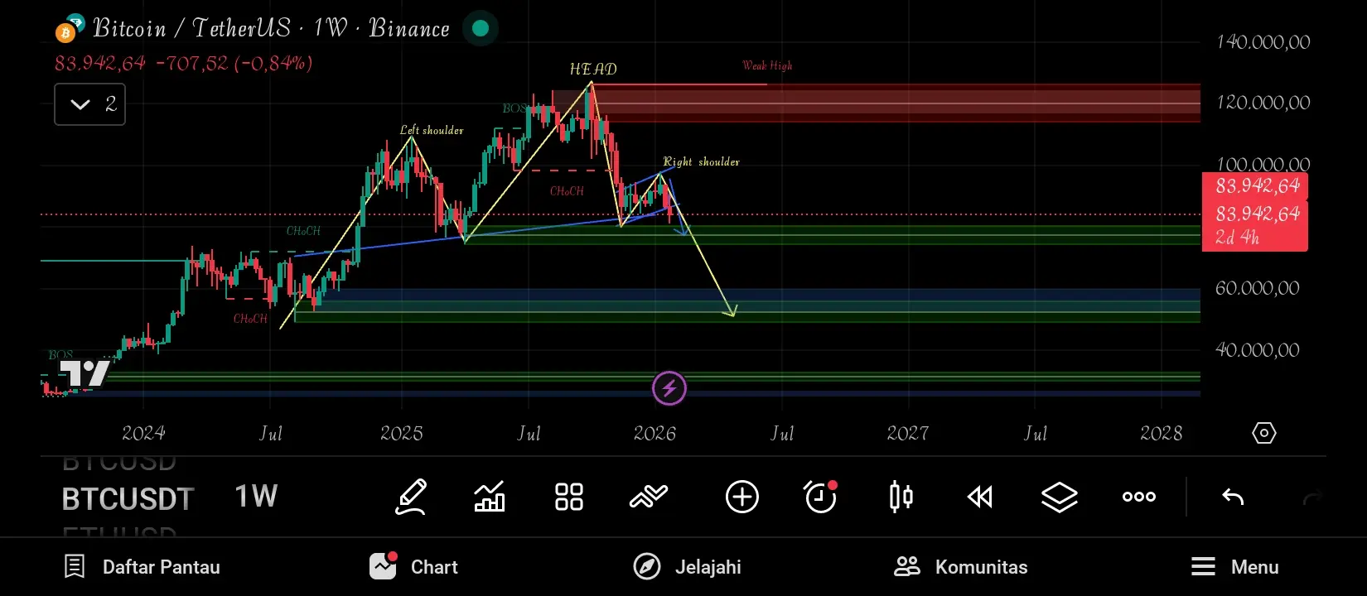
Task: Undo last action arrow
Action: pos(1233,497)
